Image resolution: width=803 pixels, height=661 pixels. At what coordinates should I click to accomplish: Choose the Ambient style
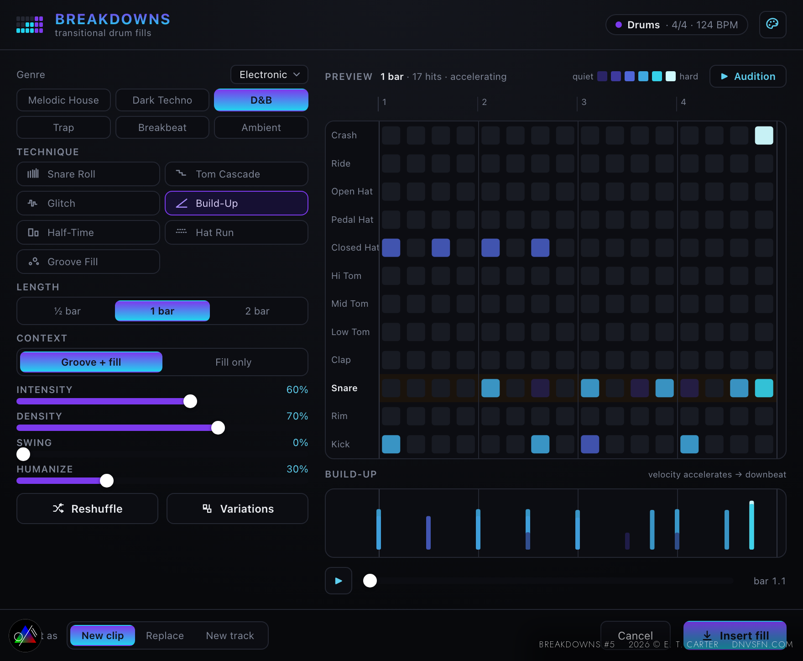(261, 127)
